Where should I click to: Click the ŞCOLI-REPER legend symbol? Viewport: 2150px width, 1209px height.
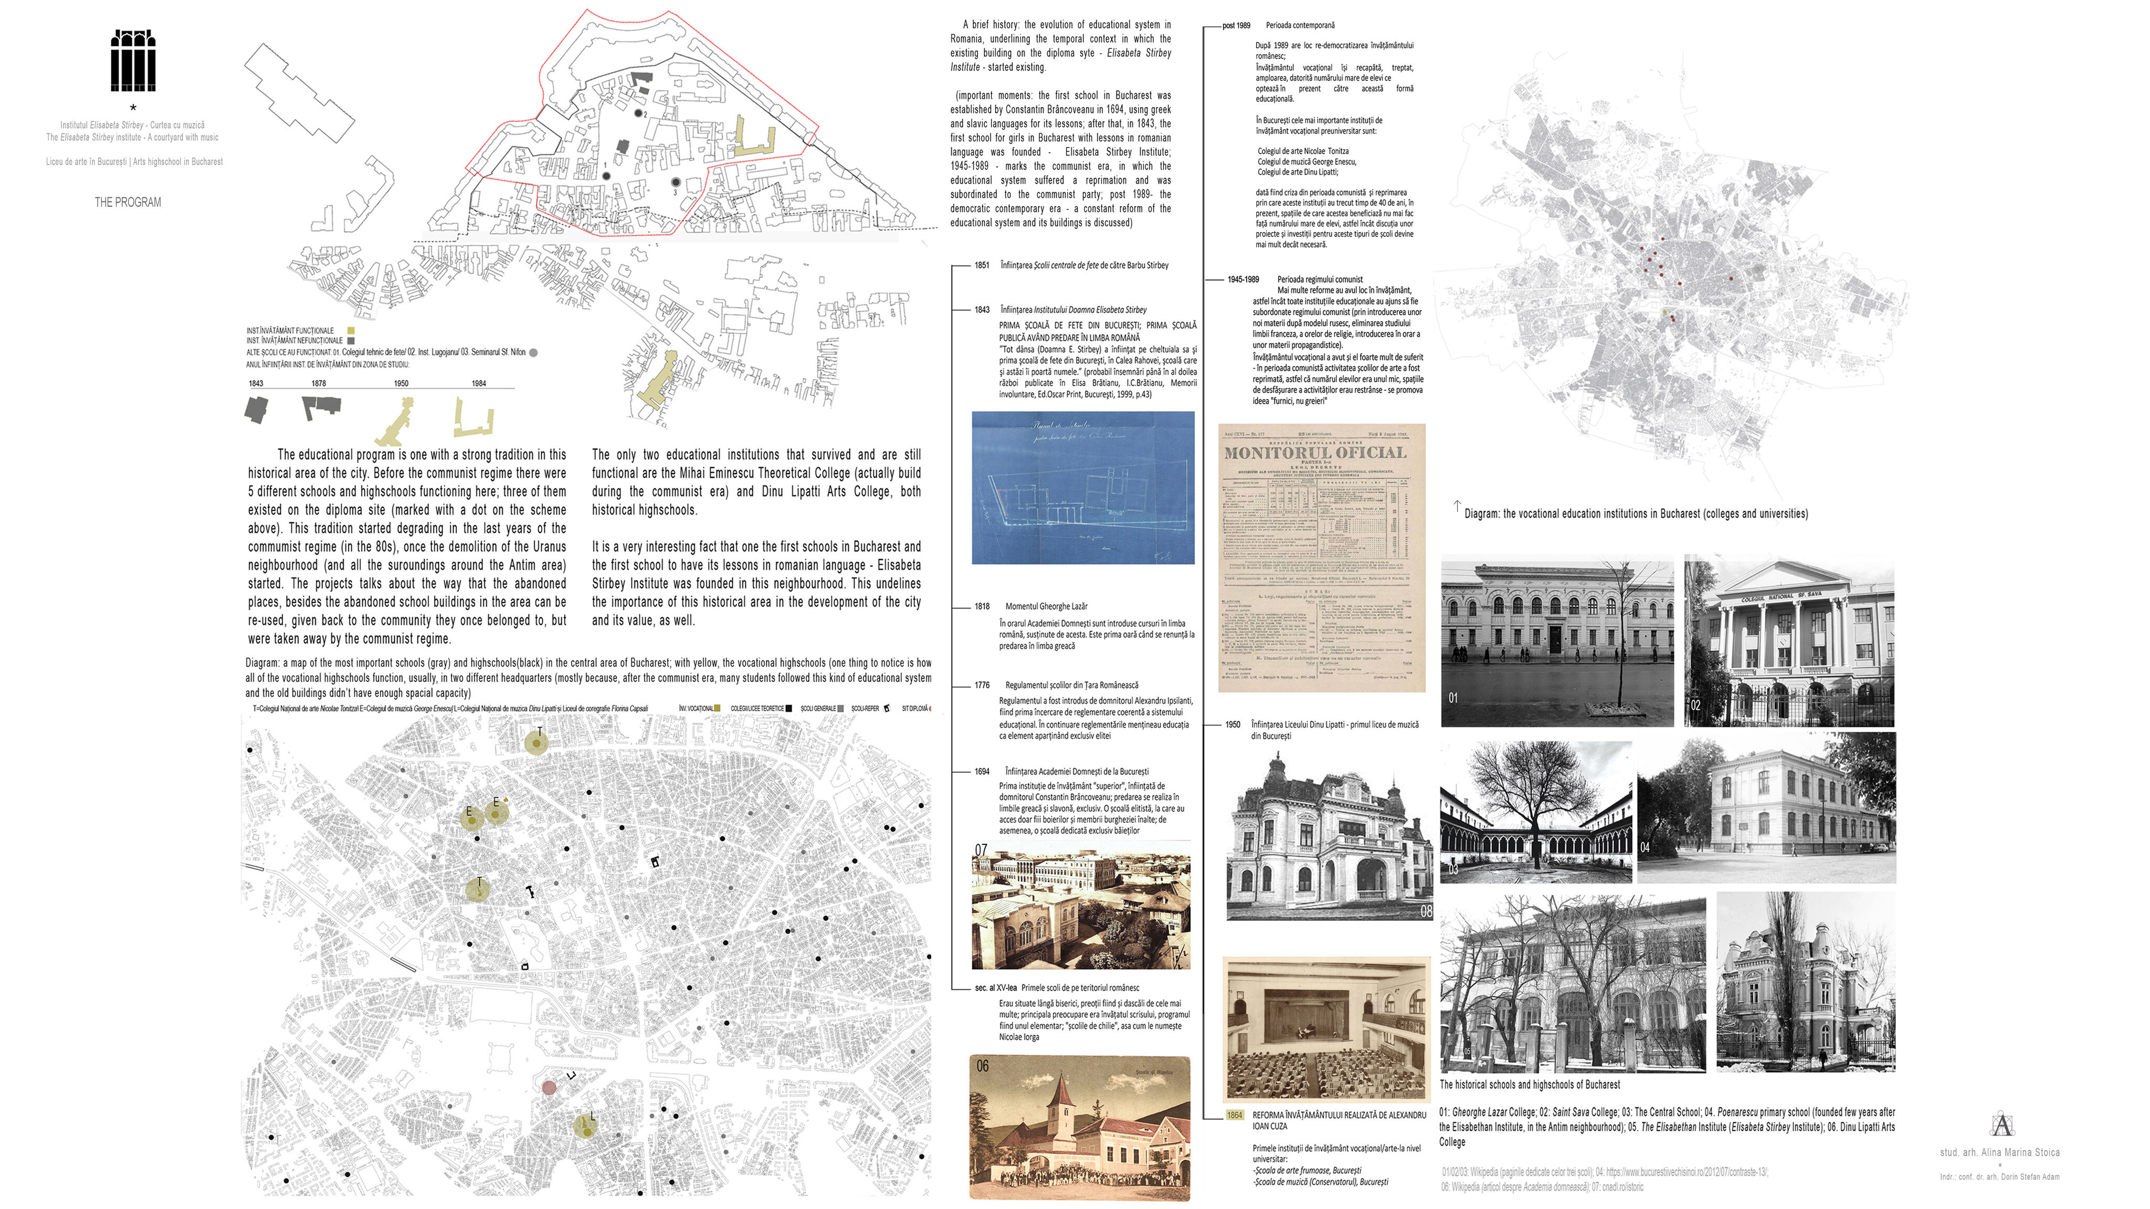click(x=887, y=708)
